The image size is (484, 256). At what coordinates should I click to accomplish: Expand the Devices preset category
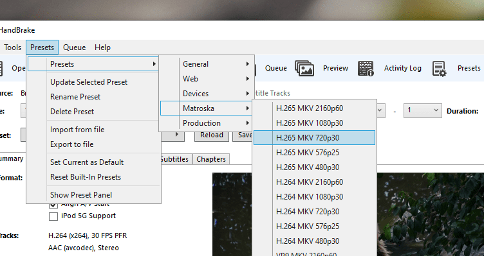pyautogui.click(x=206, y=94)
